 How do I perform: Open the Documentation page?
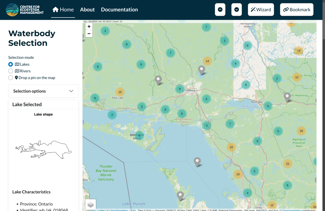click(119, 9)
